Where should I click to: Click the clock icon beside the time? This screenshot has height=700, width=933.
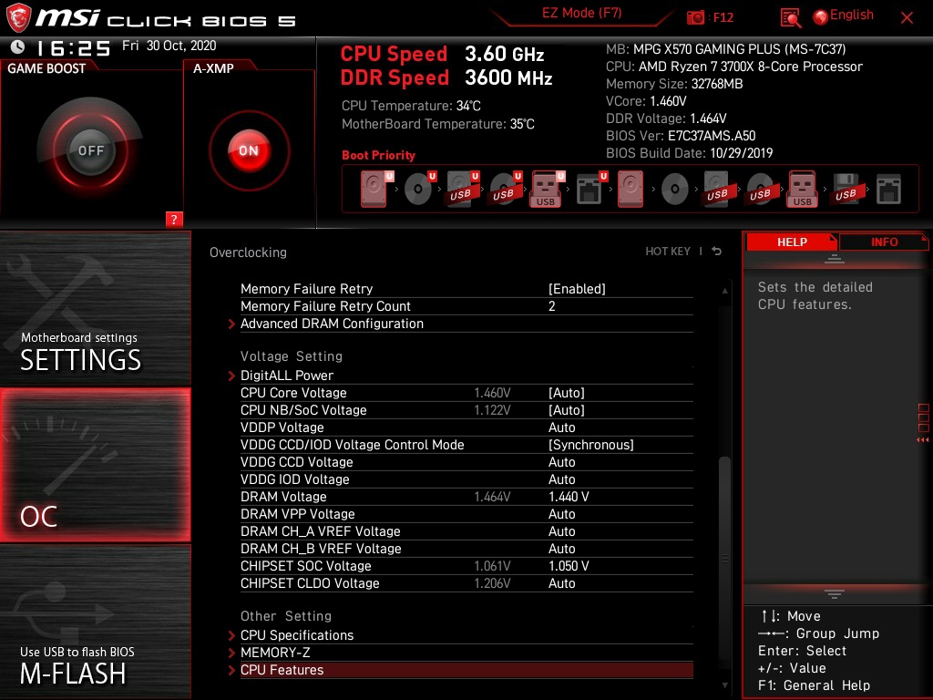click(18, 46)
